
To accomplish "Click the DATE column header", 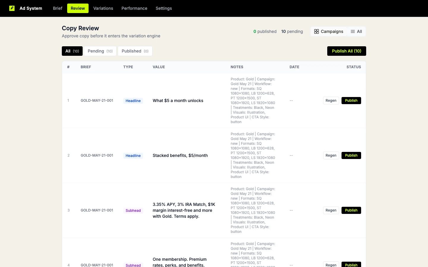I will (x=294, y=67).
